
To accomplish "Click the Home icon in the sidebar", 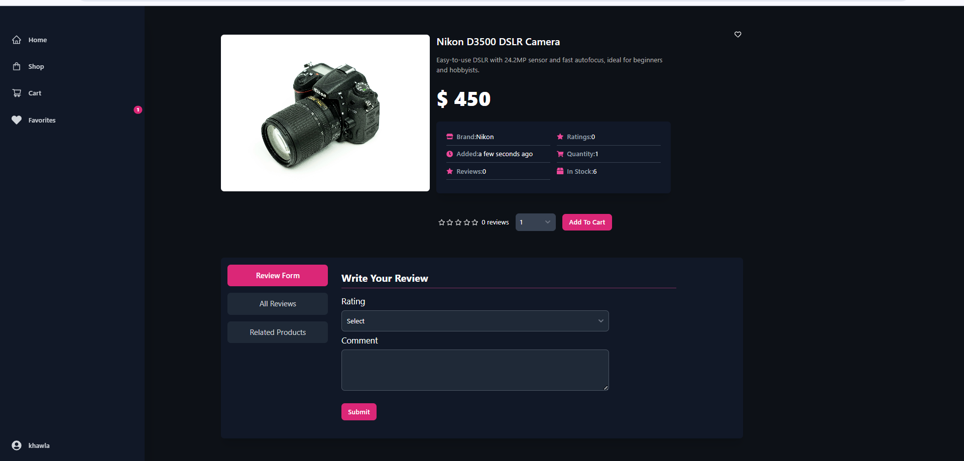I will pos(17,40).
